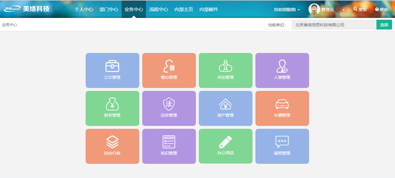395x178 pixels.
Task: Select the 财务管理 money bag icon
Action: tap(112, 104)
